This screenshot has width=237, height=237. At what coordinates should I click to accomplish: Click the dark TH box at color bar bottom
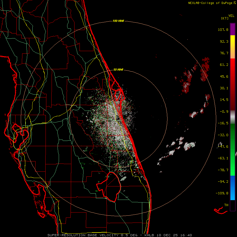pos(233,205)
